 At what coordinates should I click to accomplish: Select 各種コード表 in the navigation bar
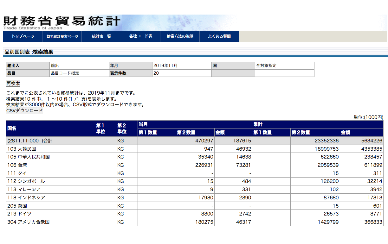point(141,36)
